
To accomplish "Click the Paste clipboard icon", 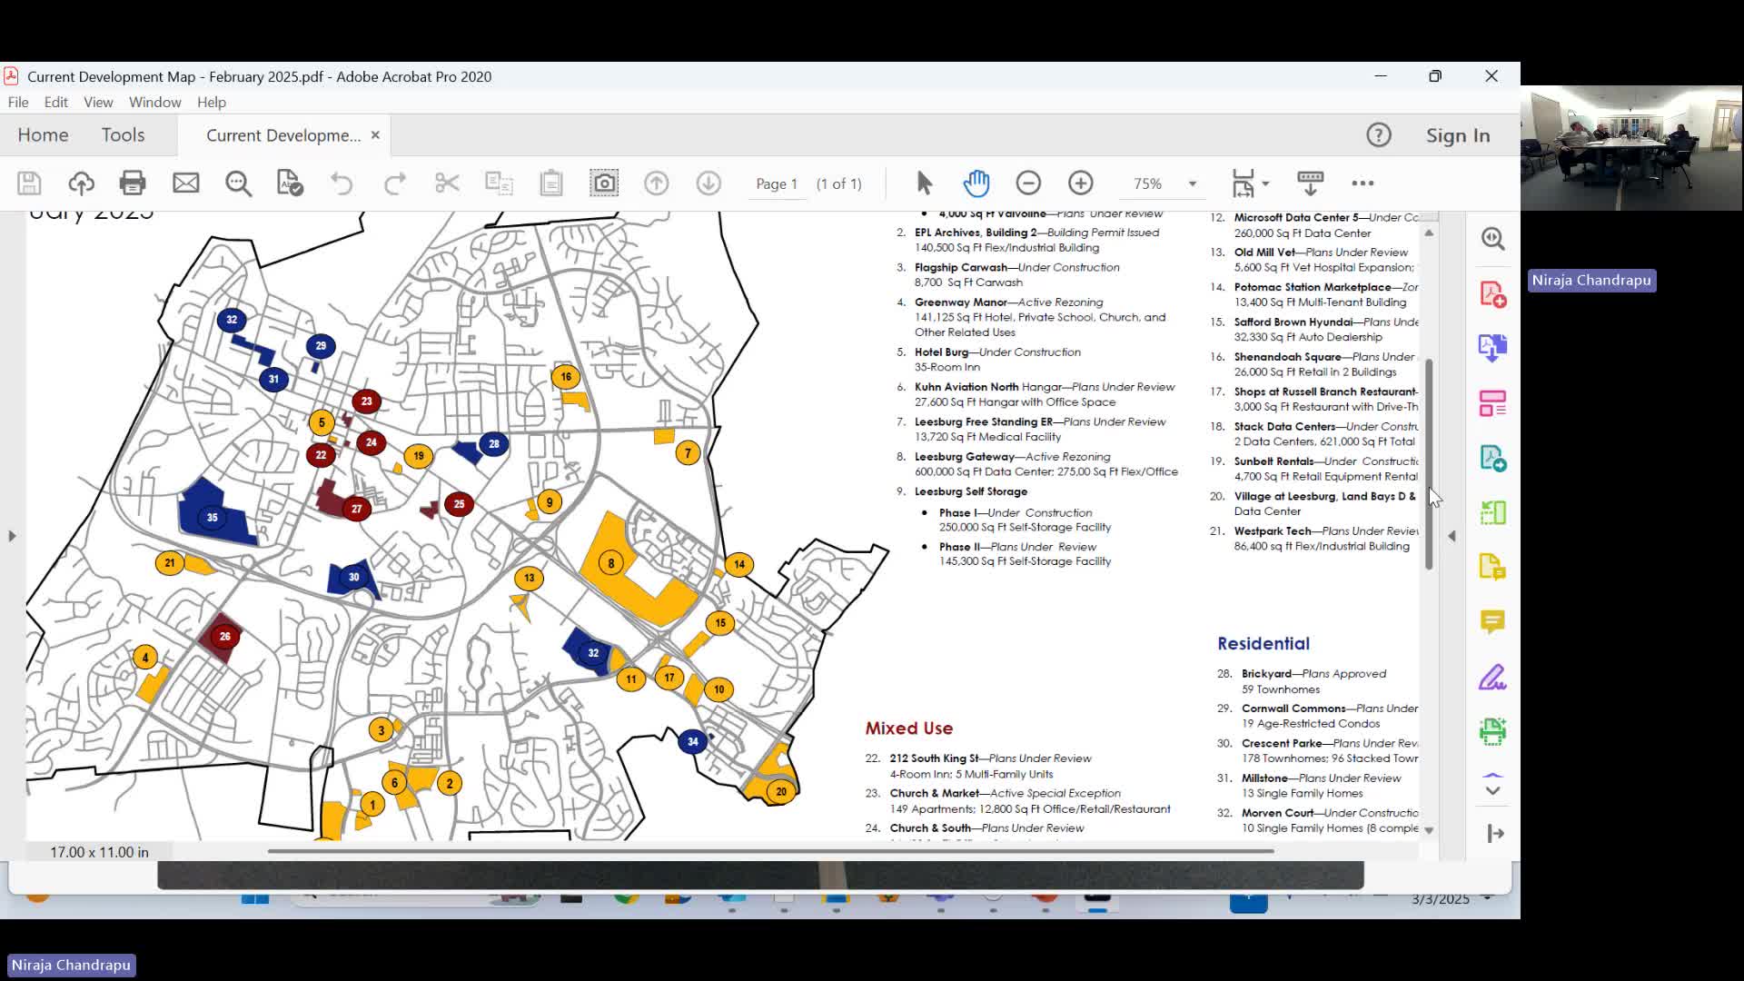I will (551, 183).
